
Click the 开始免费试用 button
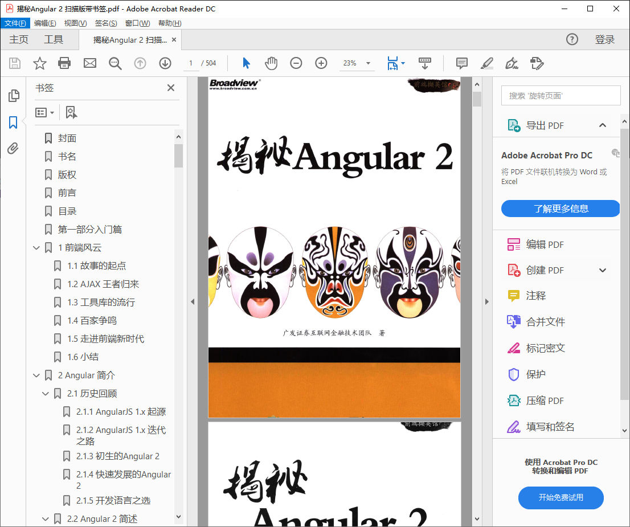561,497
